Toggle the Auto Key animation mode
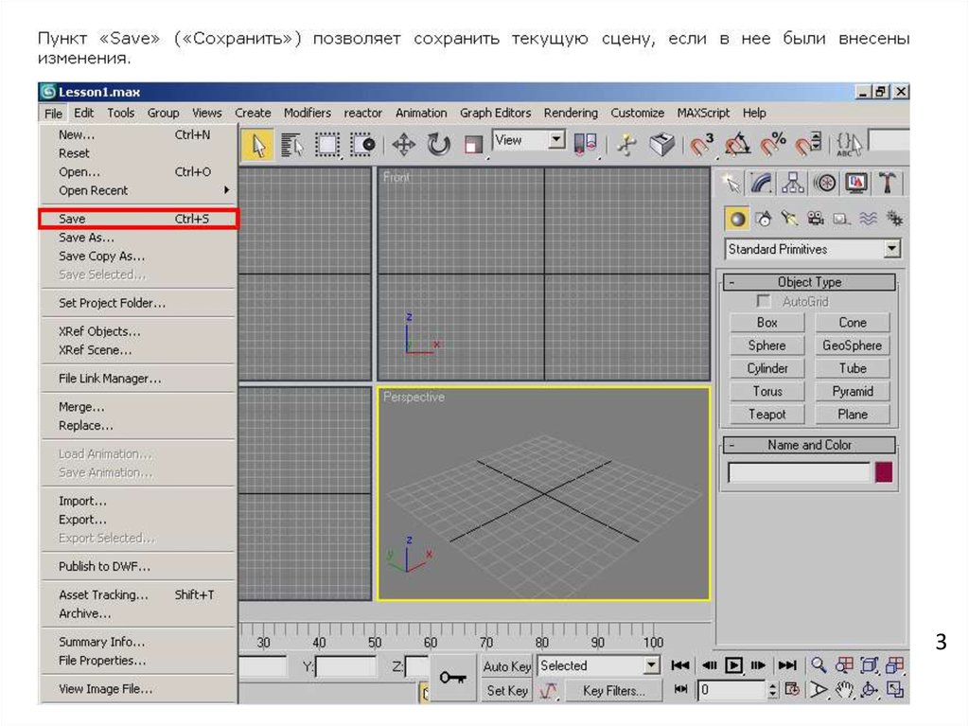Viewport: 969px width, 726px height. [x=507, y=666]
